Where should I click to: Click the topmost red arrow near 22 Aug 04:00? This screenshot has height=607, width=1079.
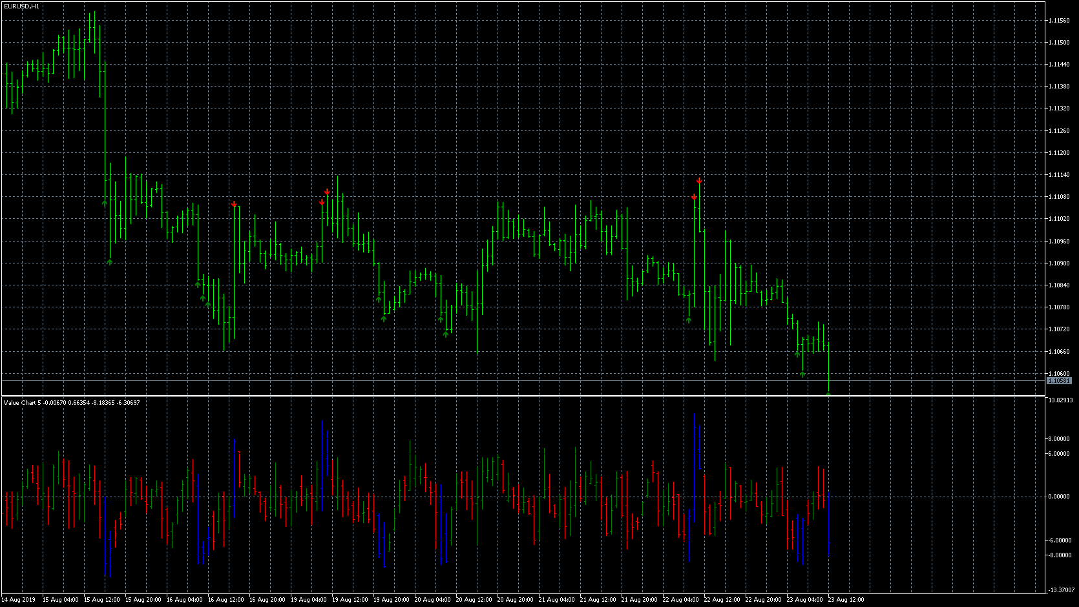pyautogui.click(x=699, y=181)
